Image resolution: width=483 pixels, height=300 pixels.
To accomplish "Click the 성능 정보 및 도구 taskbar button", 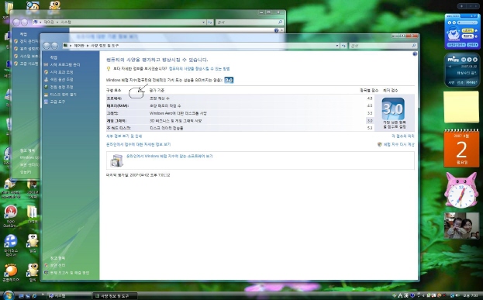I will click(x=116, y=296).
